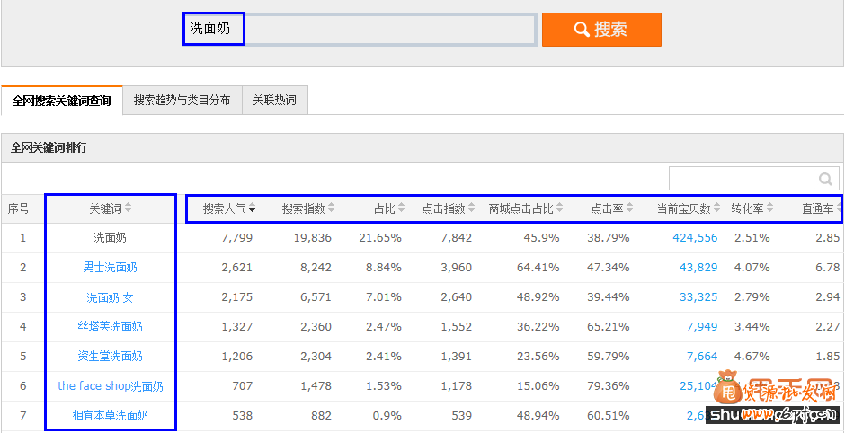Open the 关联热词 tab

coord(274,101)
